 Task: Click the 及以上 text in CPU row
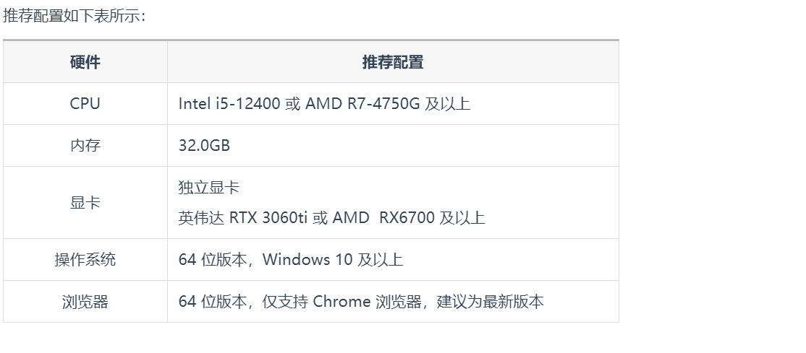point(447,104)
